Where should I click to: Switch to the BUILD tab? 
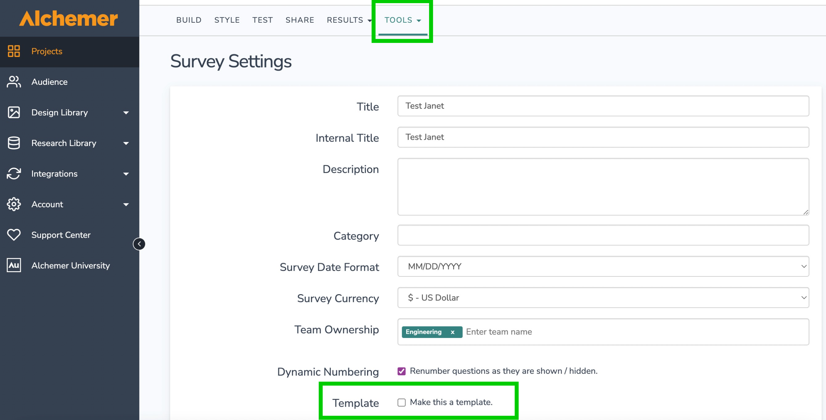click(188, 20)
